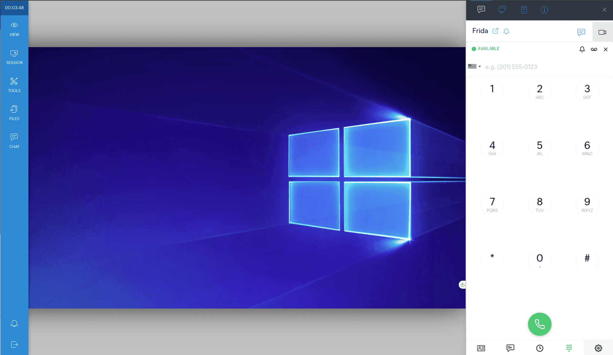This screenshot has width=613, height=355.
Task: Toggle the video camera button
Action: pos(602,32)
